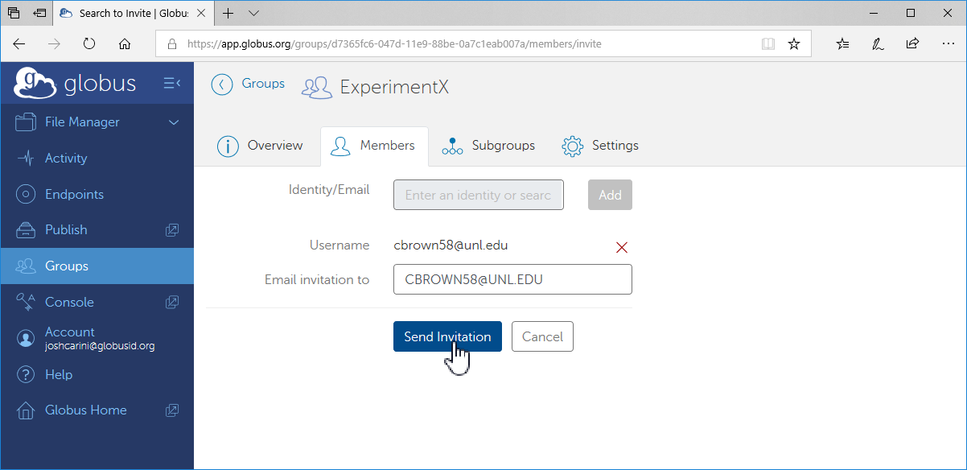Open the group Settings tab
The image size is (967, 470).
point(600,146)
